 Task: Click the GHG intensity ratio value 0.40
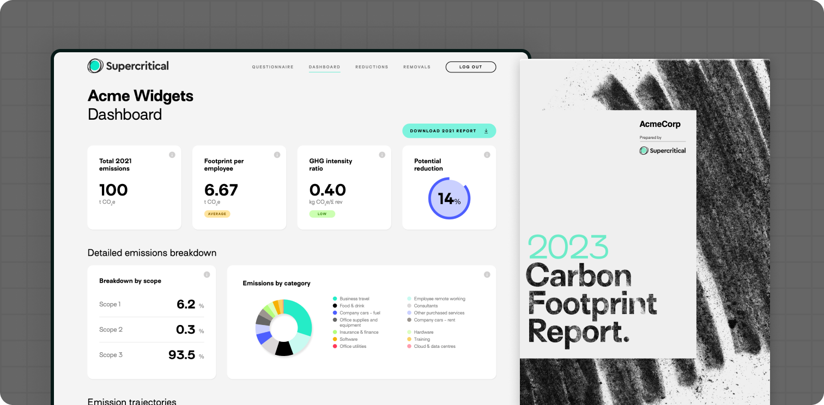(x=328, y=190)
